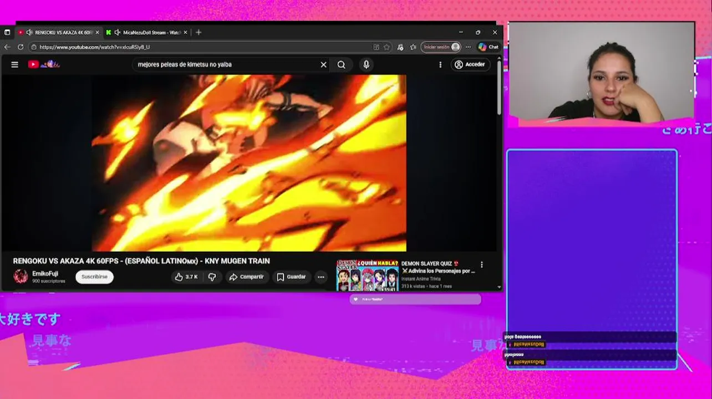This screenshot has width=712, height=399.
Task: Open YouTube settings three-dot menu
Action: click(x=440, y=64)
